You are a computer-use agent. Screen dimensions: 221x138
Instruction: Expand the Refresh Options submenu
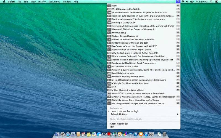click(144, 114)
